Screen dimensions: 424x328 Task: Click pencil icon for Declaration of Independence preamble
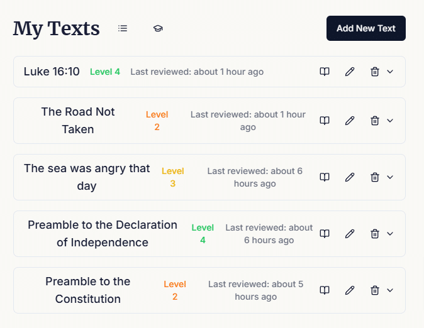click(x=350, y=234)
